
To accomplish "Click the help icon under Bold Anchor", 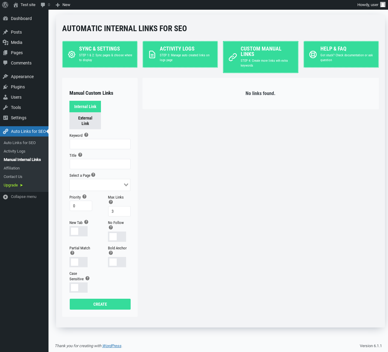I will (x=111, y=253).
